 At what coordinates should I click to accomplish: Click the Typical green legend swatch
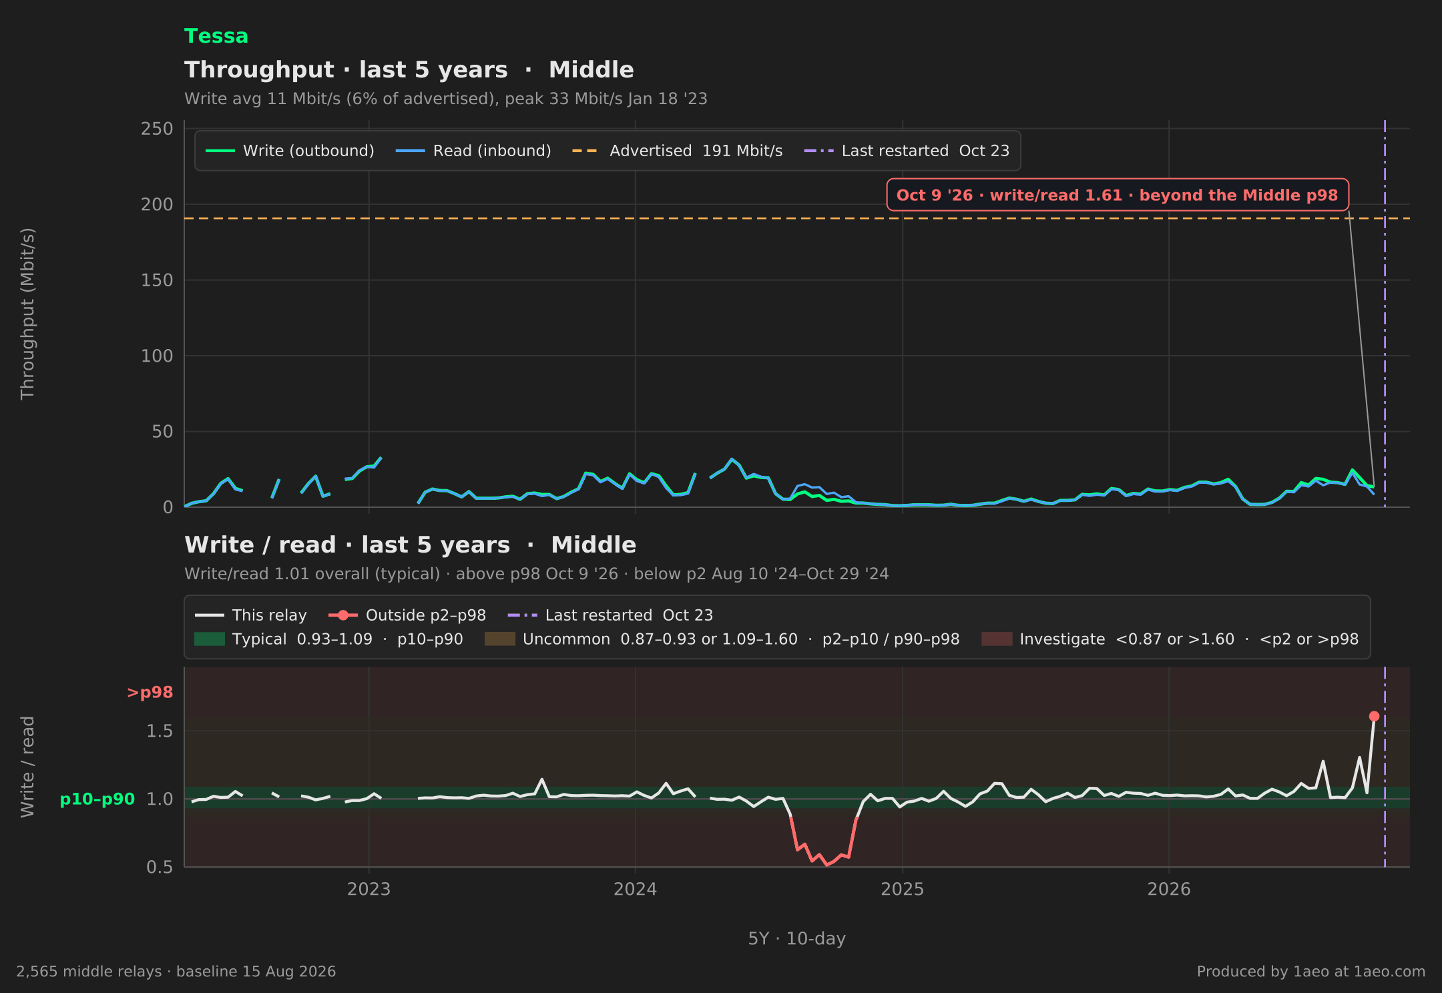pyautogui.click(x=210, y=639)
